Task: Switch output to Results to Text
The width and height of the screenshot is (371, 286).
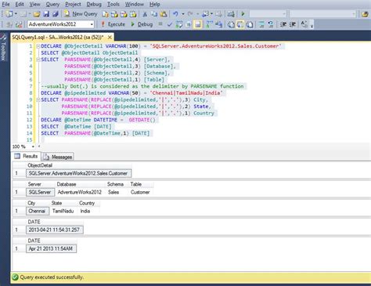Action: [x=231, y=24]
